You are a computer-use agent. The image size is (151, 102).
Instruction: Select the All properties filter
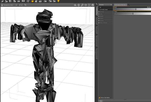(100, 8)
